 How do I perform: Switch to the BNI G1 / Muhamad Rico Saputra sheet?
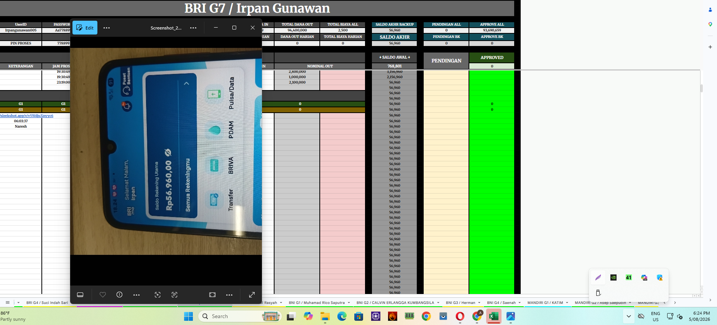(317, 303)
